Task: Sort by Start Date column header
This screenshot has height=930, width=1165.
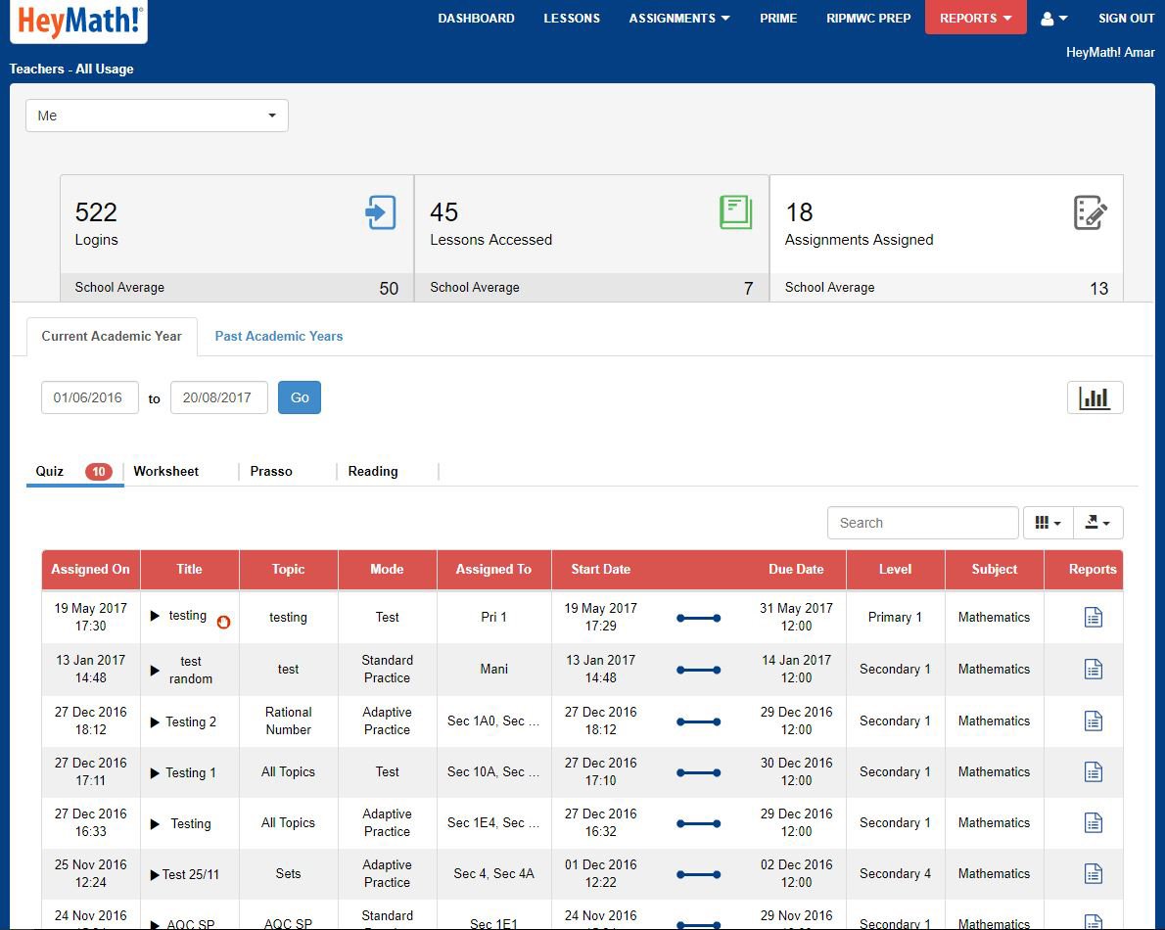Action: [x=601, y=570]
